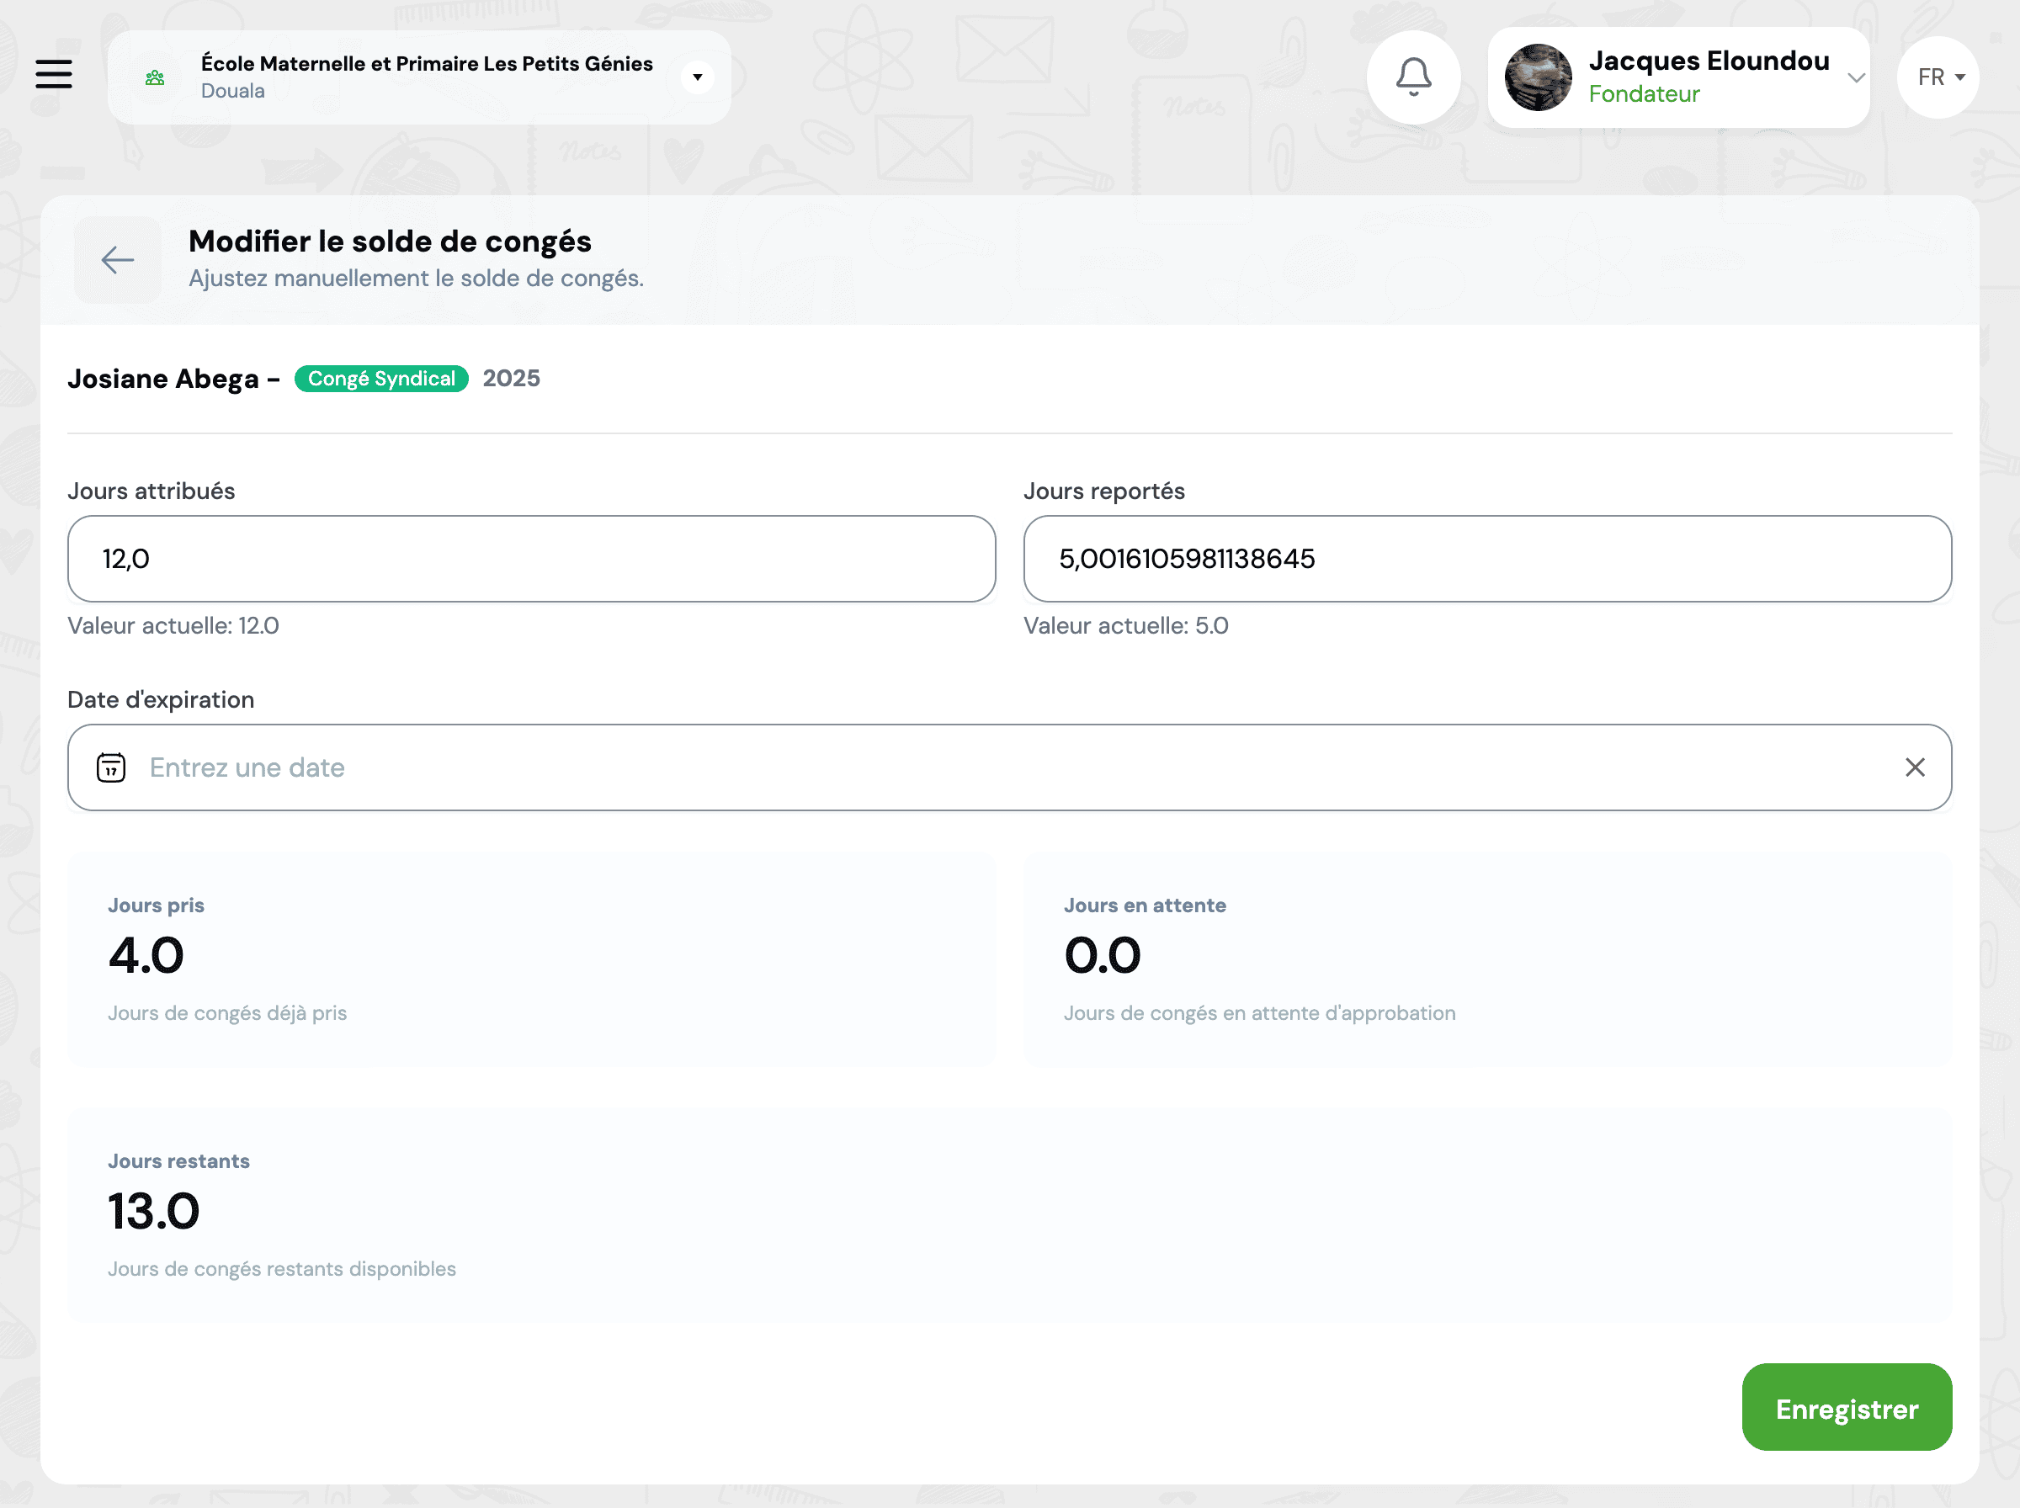Click the Jours en attente summary card
Image resolution: width=2020 pixels, height=1508 pixels.
(1487, 958)
